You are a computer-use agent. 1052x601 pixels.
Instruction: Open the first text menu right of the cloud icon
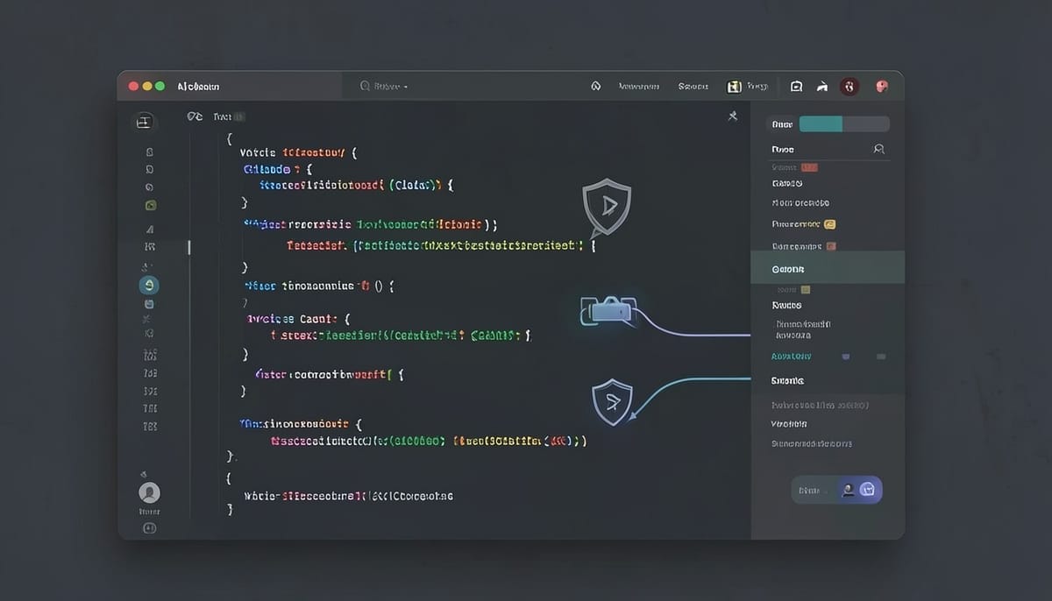(639, 86)
